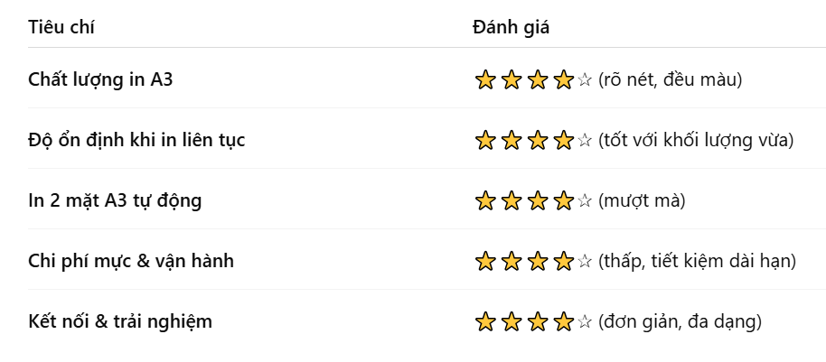Click empty star in Chi phí mực row
This screenshot has width=826, height=362.
585,262
